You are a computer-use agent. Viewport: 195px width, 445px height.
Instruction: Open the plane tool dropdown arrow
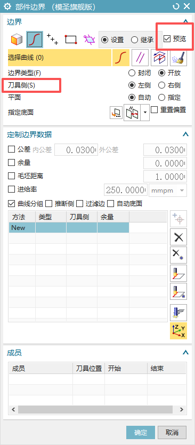[x=145, y=113]
